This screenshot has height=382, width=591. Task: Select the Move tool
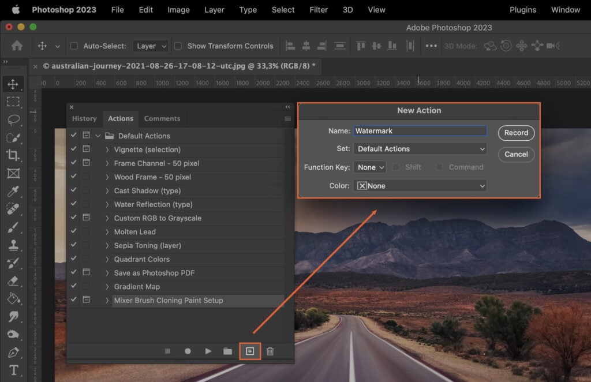tap(13, 84)
